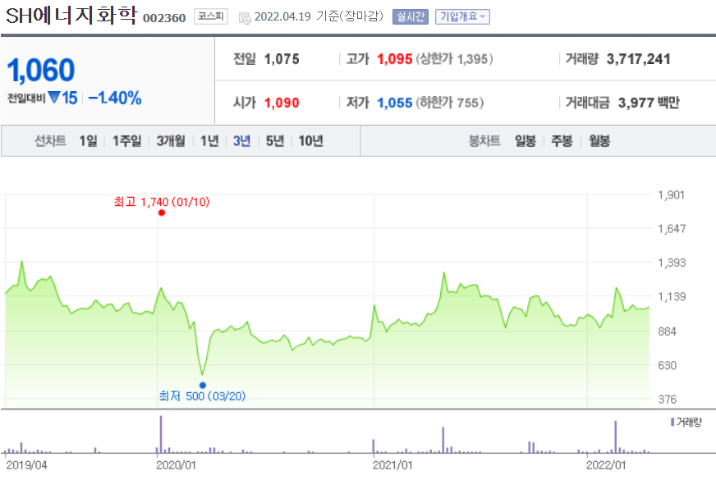Image resolution: width=716 pixels, height=480 pixels.
Task: Click the 최저 500 (03/20) label
Action: pyautogui.click(x=202, y=396)
